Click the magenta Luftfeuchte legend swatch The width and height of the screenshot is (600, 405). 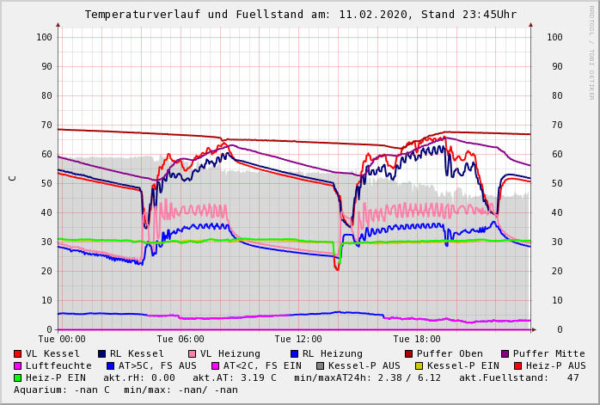pos(17,365)
